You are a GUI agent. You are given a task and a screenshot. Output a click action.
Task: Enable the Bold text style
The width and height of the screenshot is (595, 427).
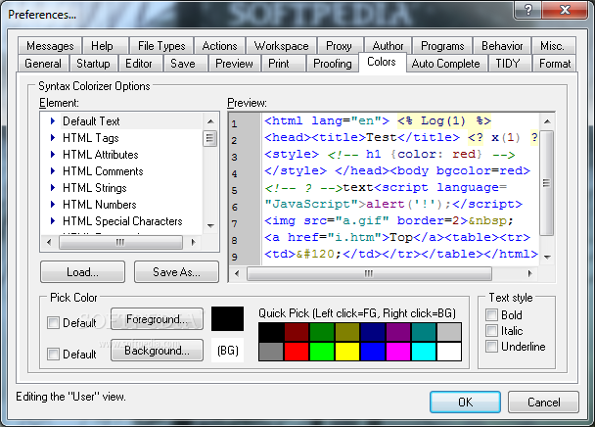[x=492, y=315]
